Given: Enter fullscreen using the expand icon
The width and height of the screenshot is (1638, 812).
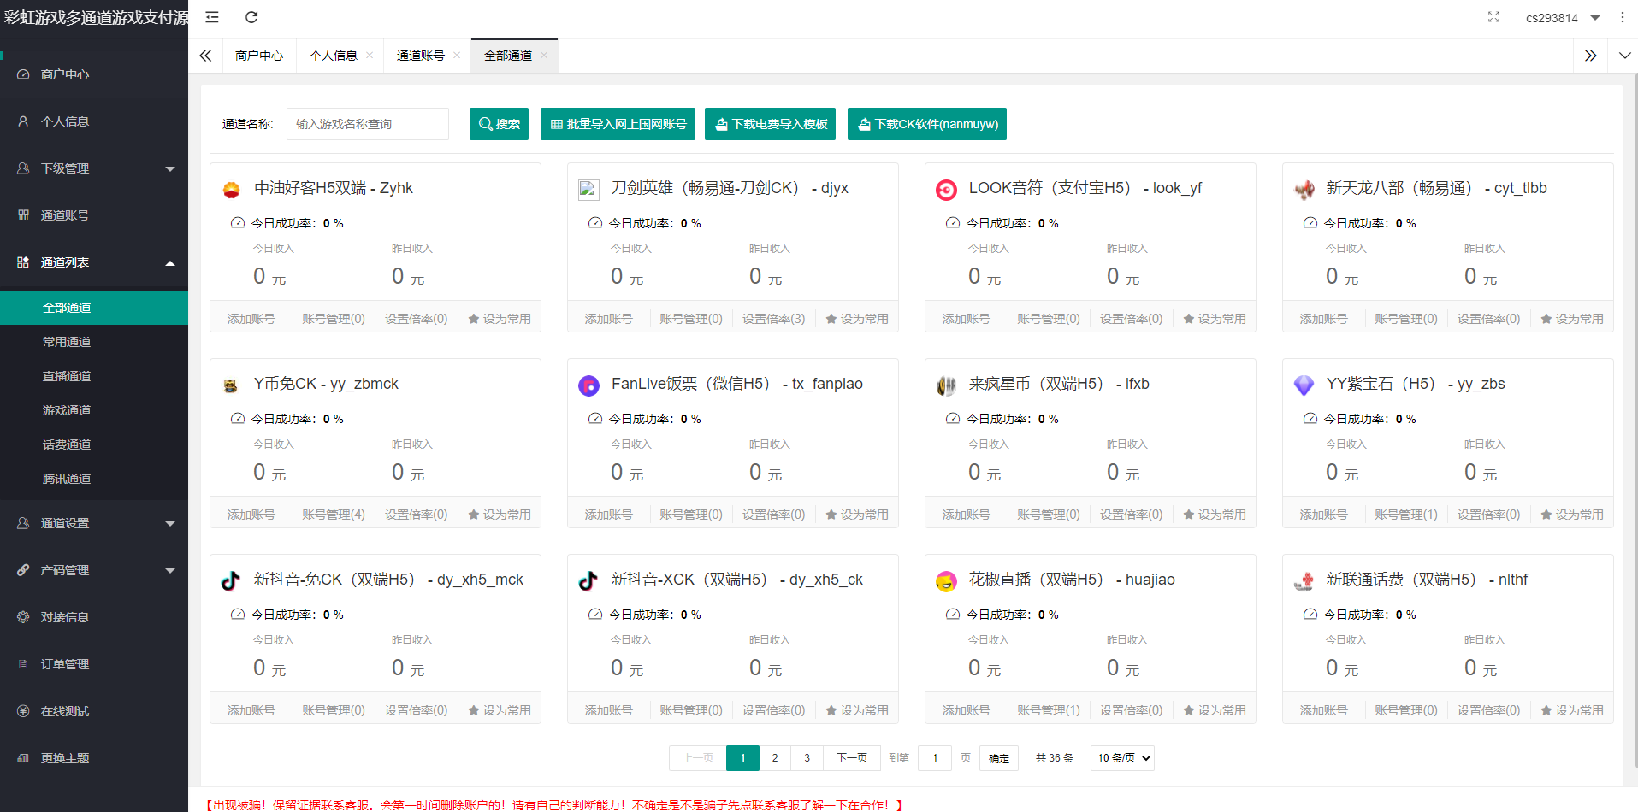Looking at the screenshot, I should click(1493, 17).
